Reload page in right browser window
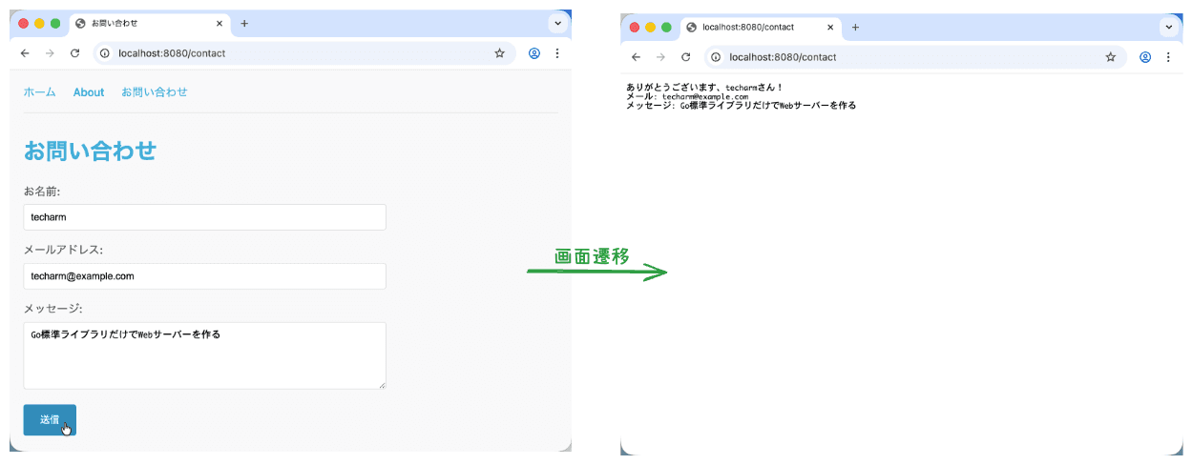1192x465 pixels. (x=685, y=57)
